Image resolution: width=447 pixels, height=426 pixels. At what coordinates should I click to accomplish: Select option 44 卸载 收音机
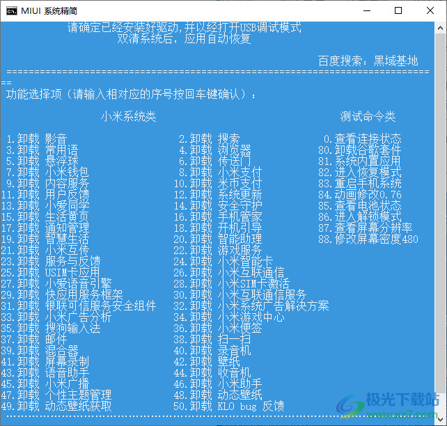pyautogui.click(x=212, y=372)
